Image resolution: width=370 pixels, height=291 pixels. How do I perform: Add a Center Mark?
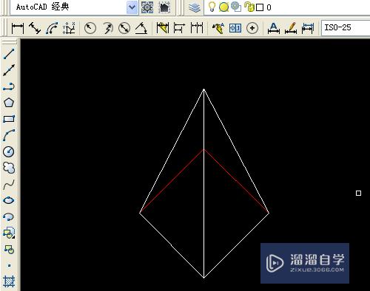tap(252, 28)
